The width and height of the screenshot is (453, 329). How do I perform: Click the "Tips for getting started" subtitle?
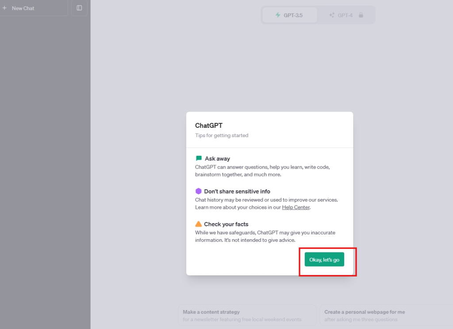tap(222, 135)
